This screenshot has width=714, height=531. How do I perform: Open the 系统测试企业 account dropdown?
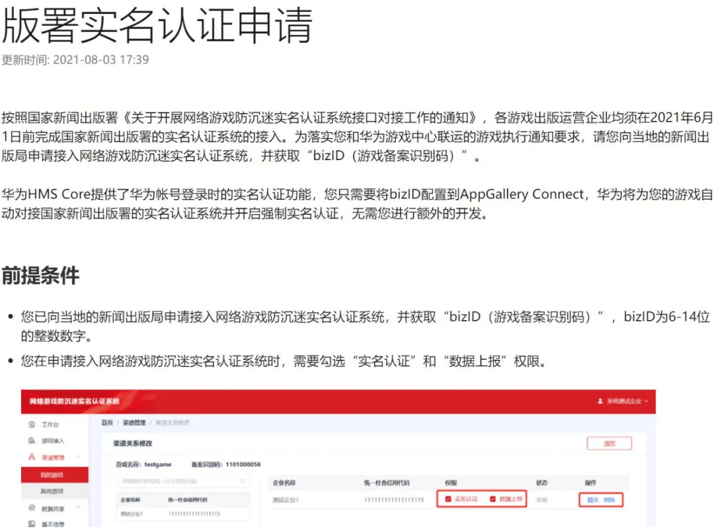tap(623, 401)
